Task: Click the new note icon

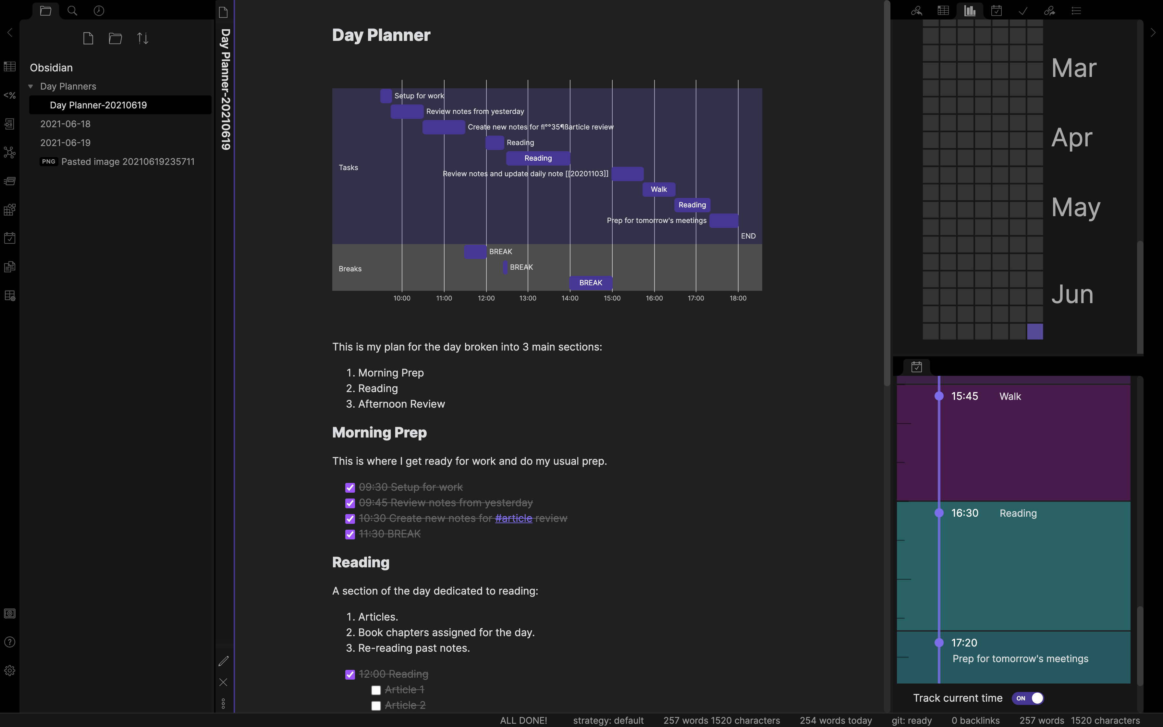Action: point(88,39)
